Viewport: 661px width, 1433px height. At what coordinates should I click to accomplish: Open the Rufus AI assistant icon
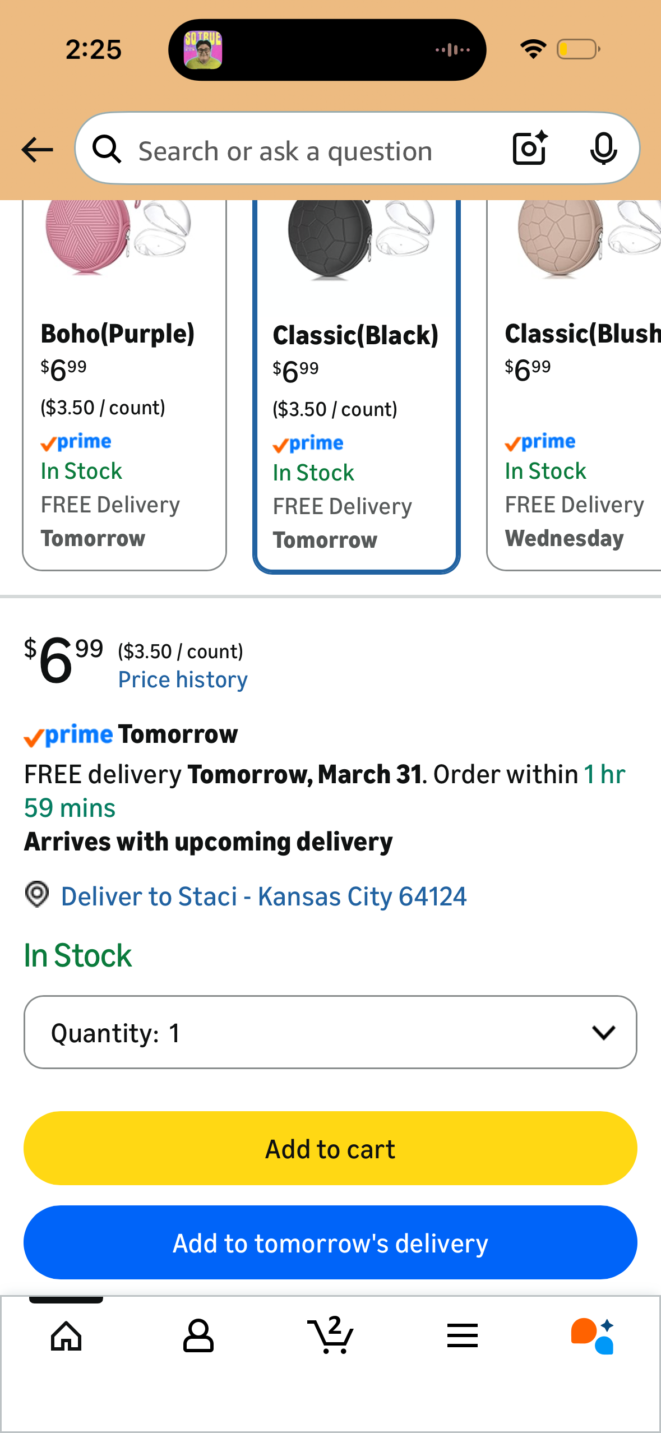coord(593,1336)
